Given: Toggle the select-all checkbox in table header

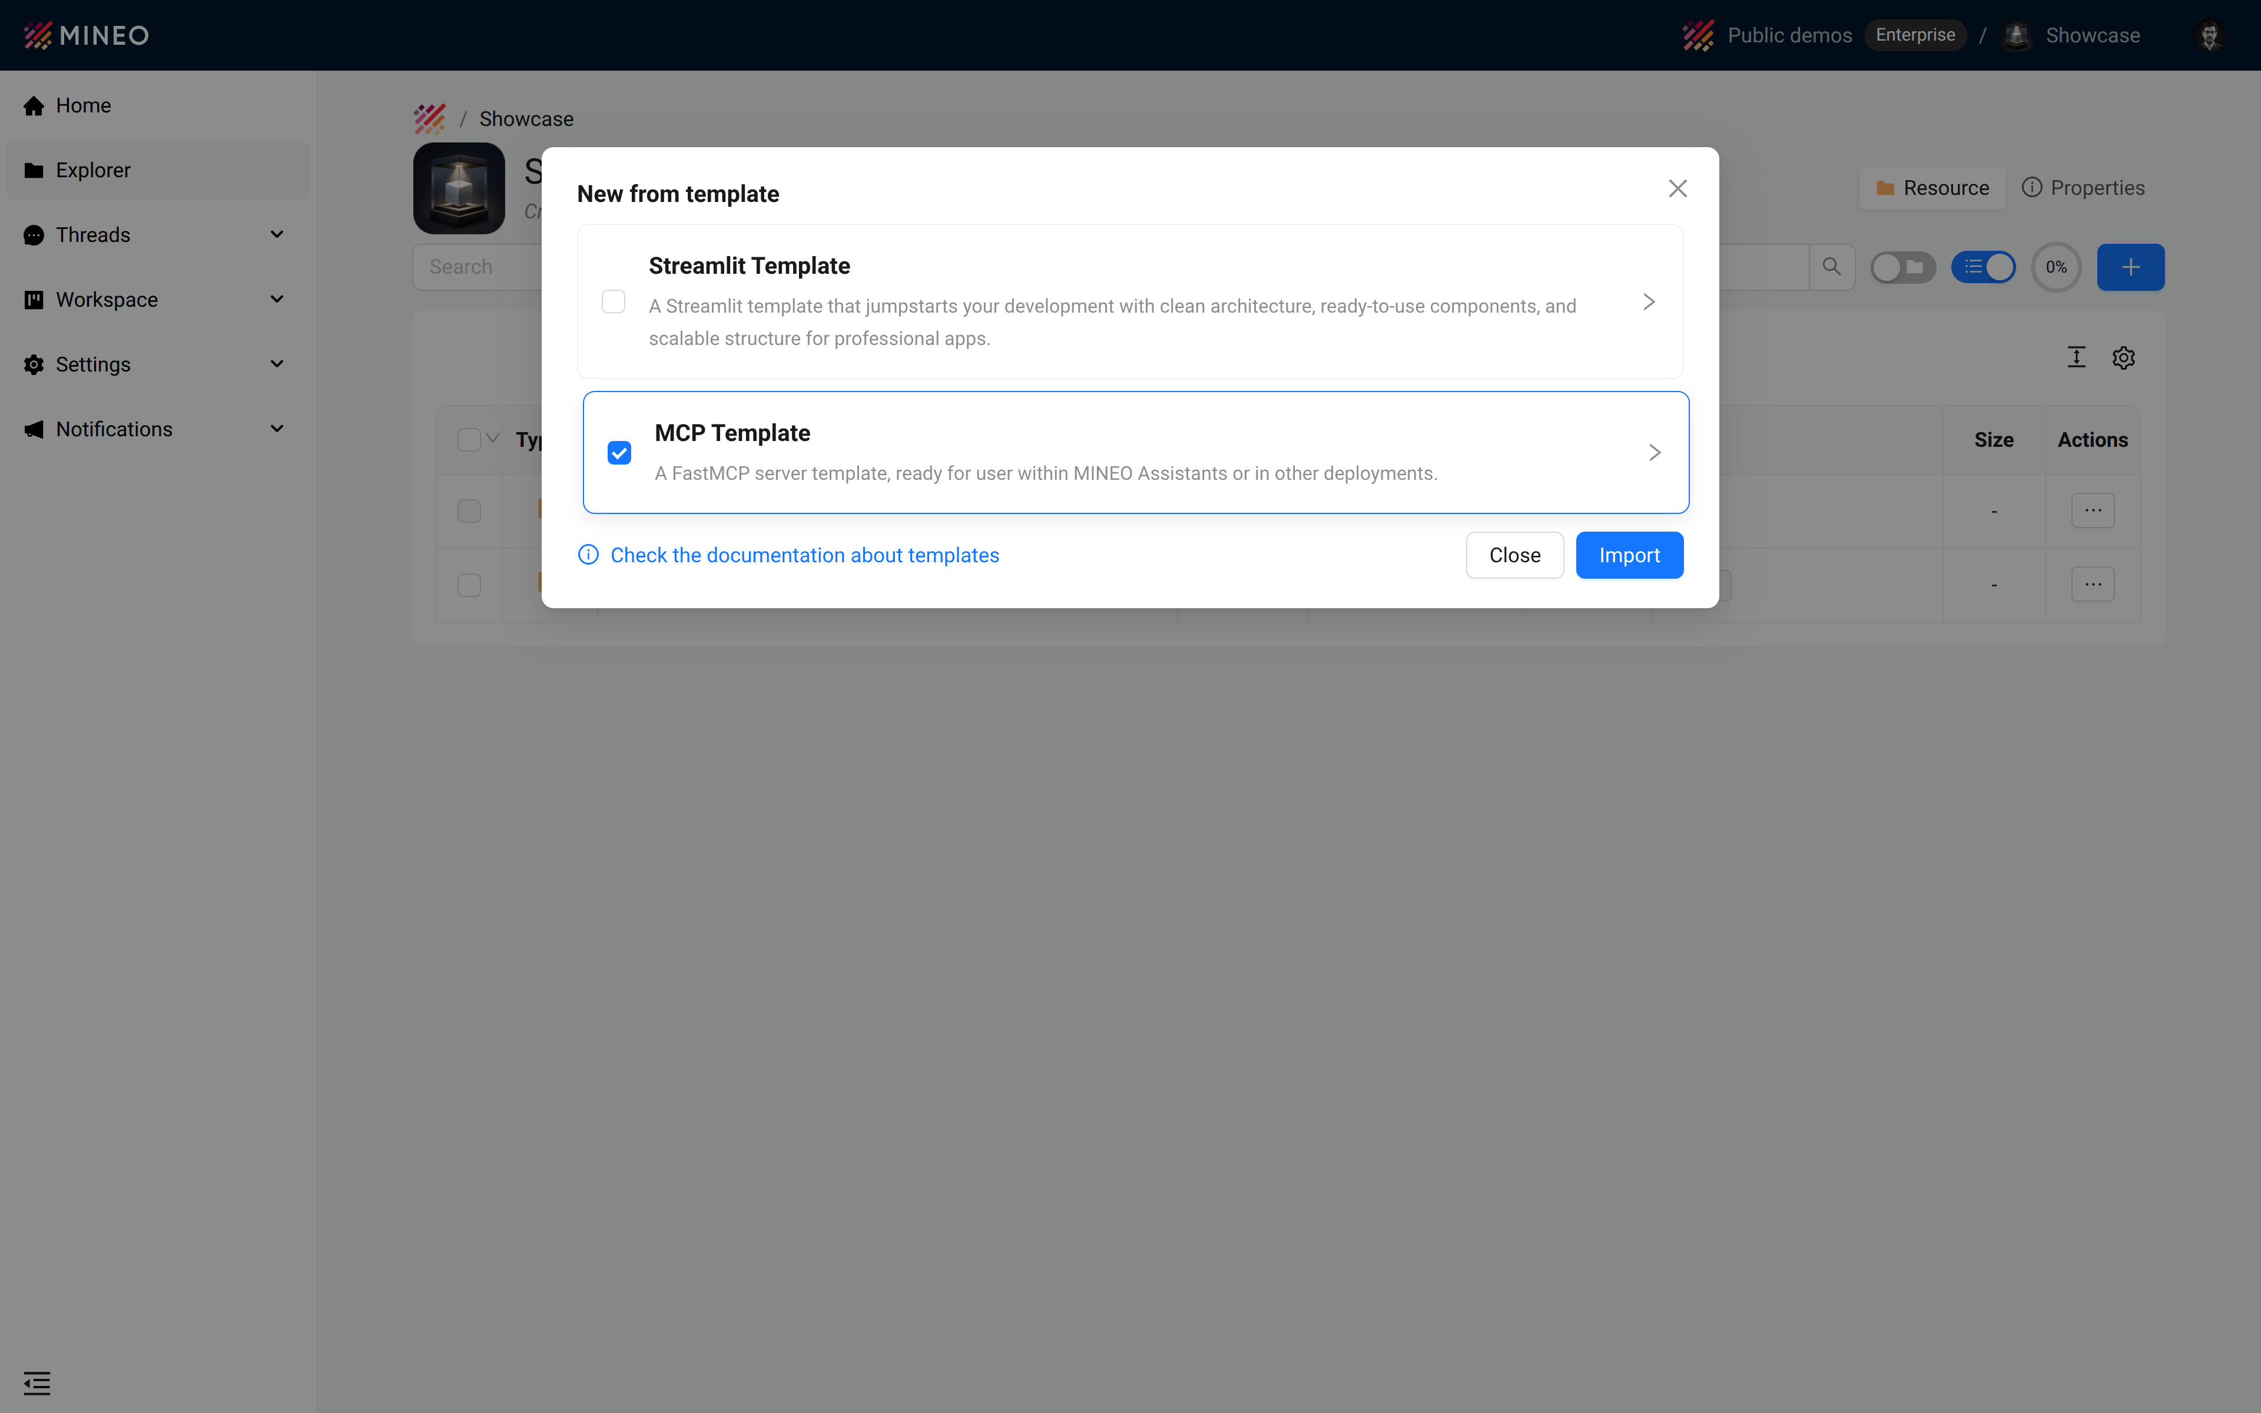Looking at the screenshot, I should (x=469, y=439).
